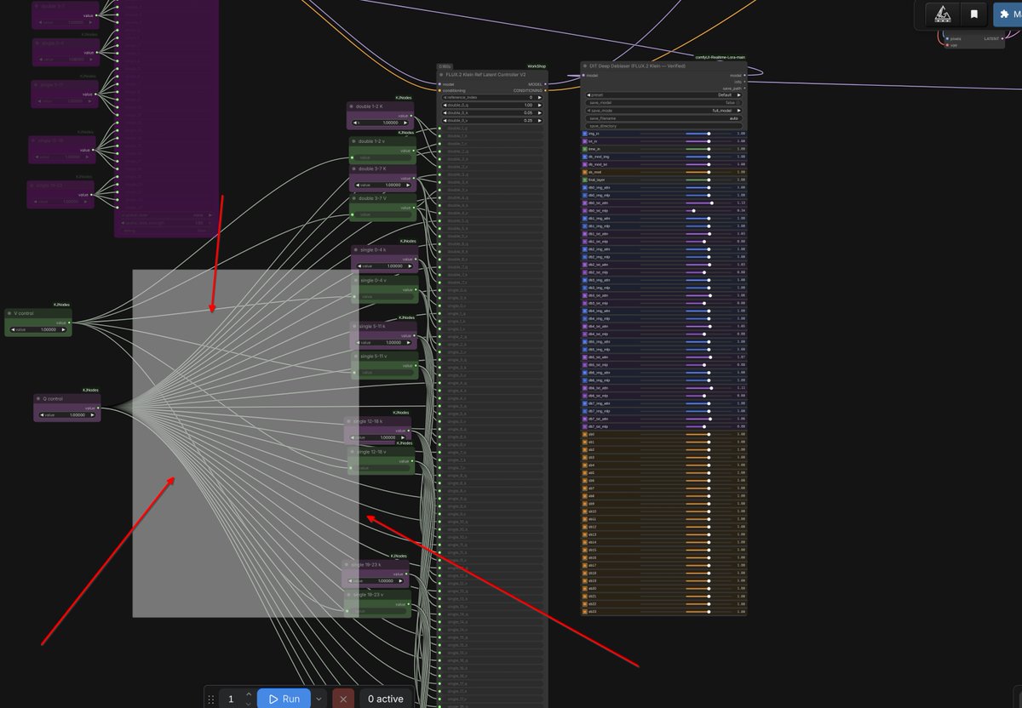Toggle save_model from false in Deep Debiaser node
The image size is (1022, 708).
[738, 102]
